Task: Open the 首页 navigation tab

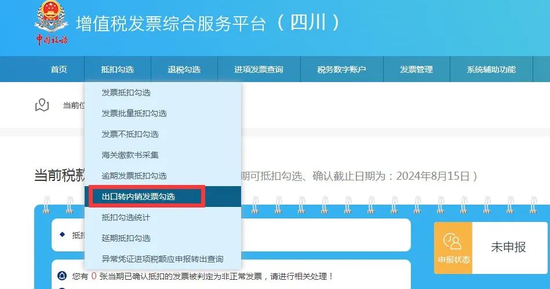Action: pos(59,69)
